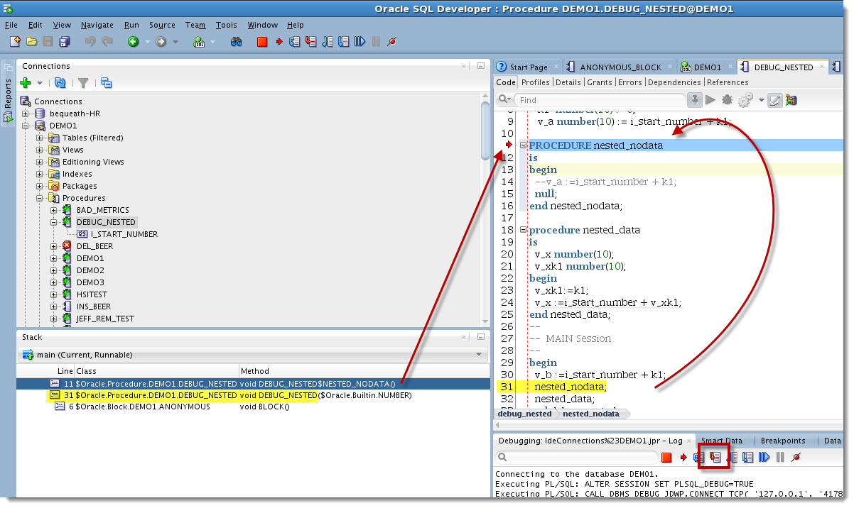Expand the bequeath-HR connection node
The image size is (854, 508).
click(x=26, y=114)
